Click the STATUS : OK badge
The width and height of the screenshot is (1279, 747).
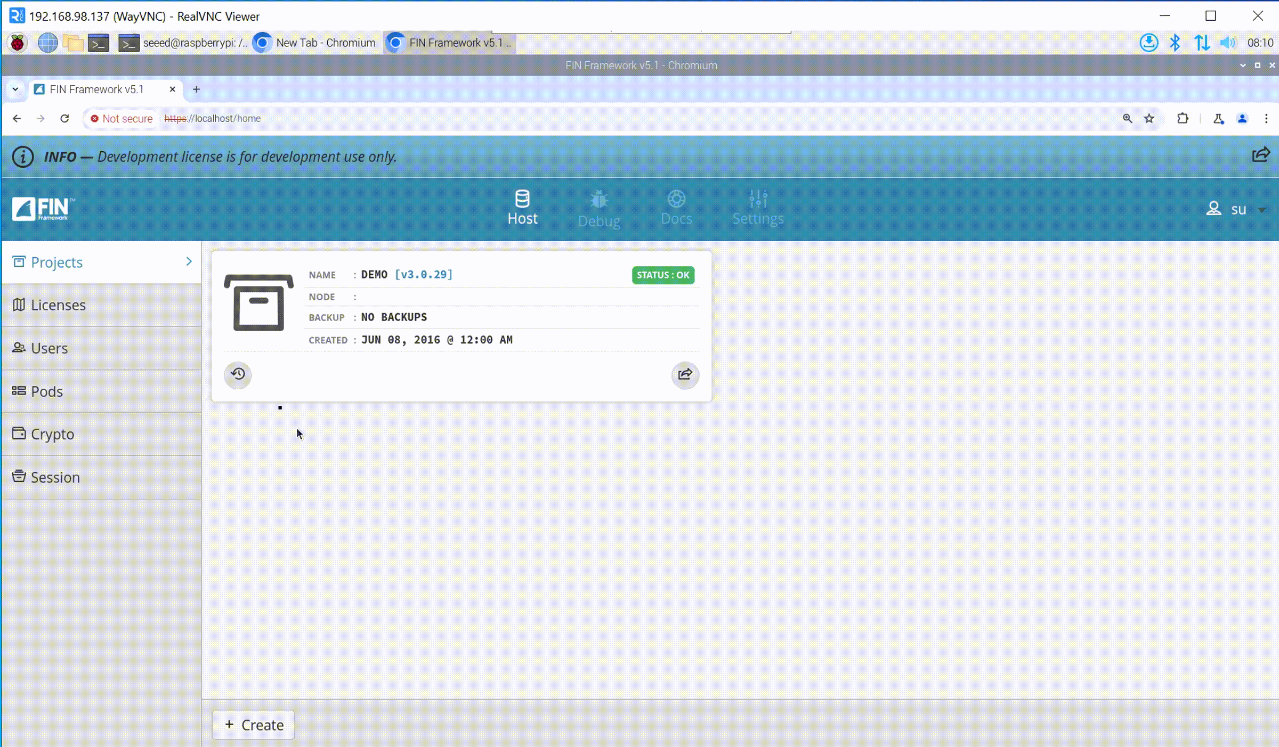pos(662,275)
